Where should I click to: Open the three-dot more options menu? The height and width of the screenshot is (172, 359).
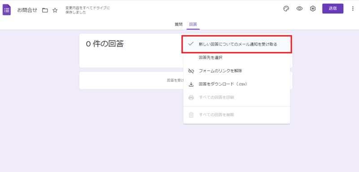tap(353, 8)
